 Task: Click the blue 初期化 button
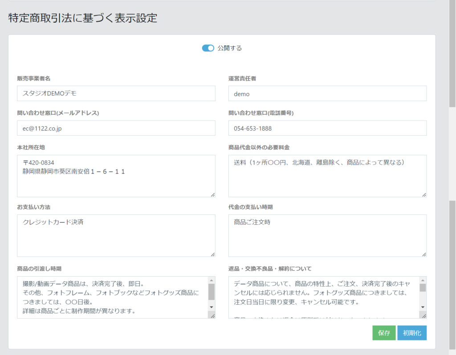click(411, 333)
